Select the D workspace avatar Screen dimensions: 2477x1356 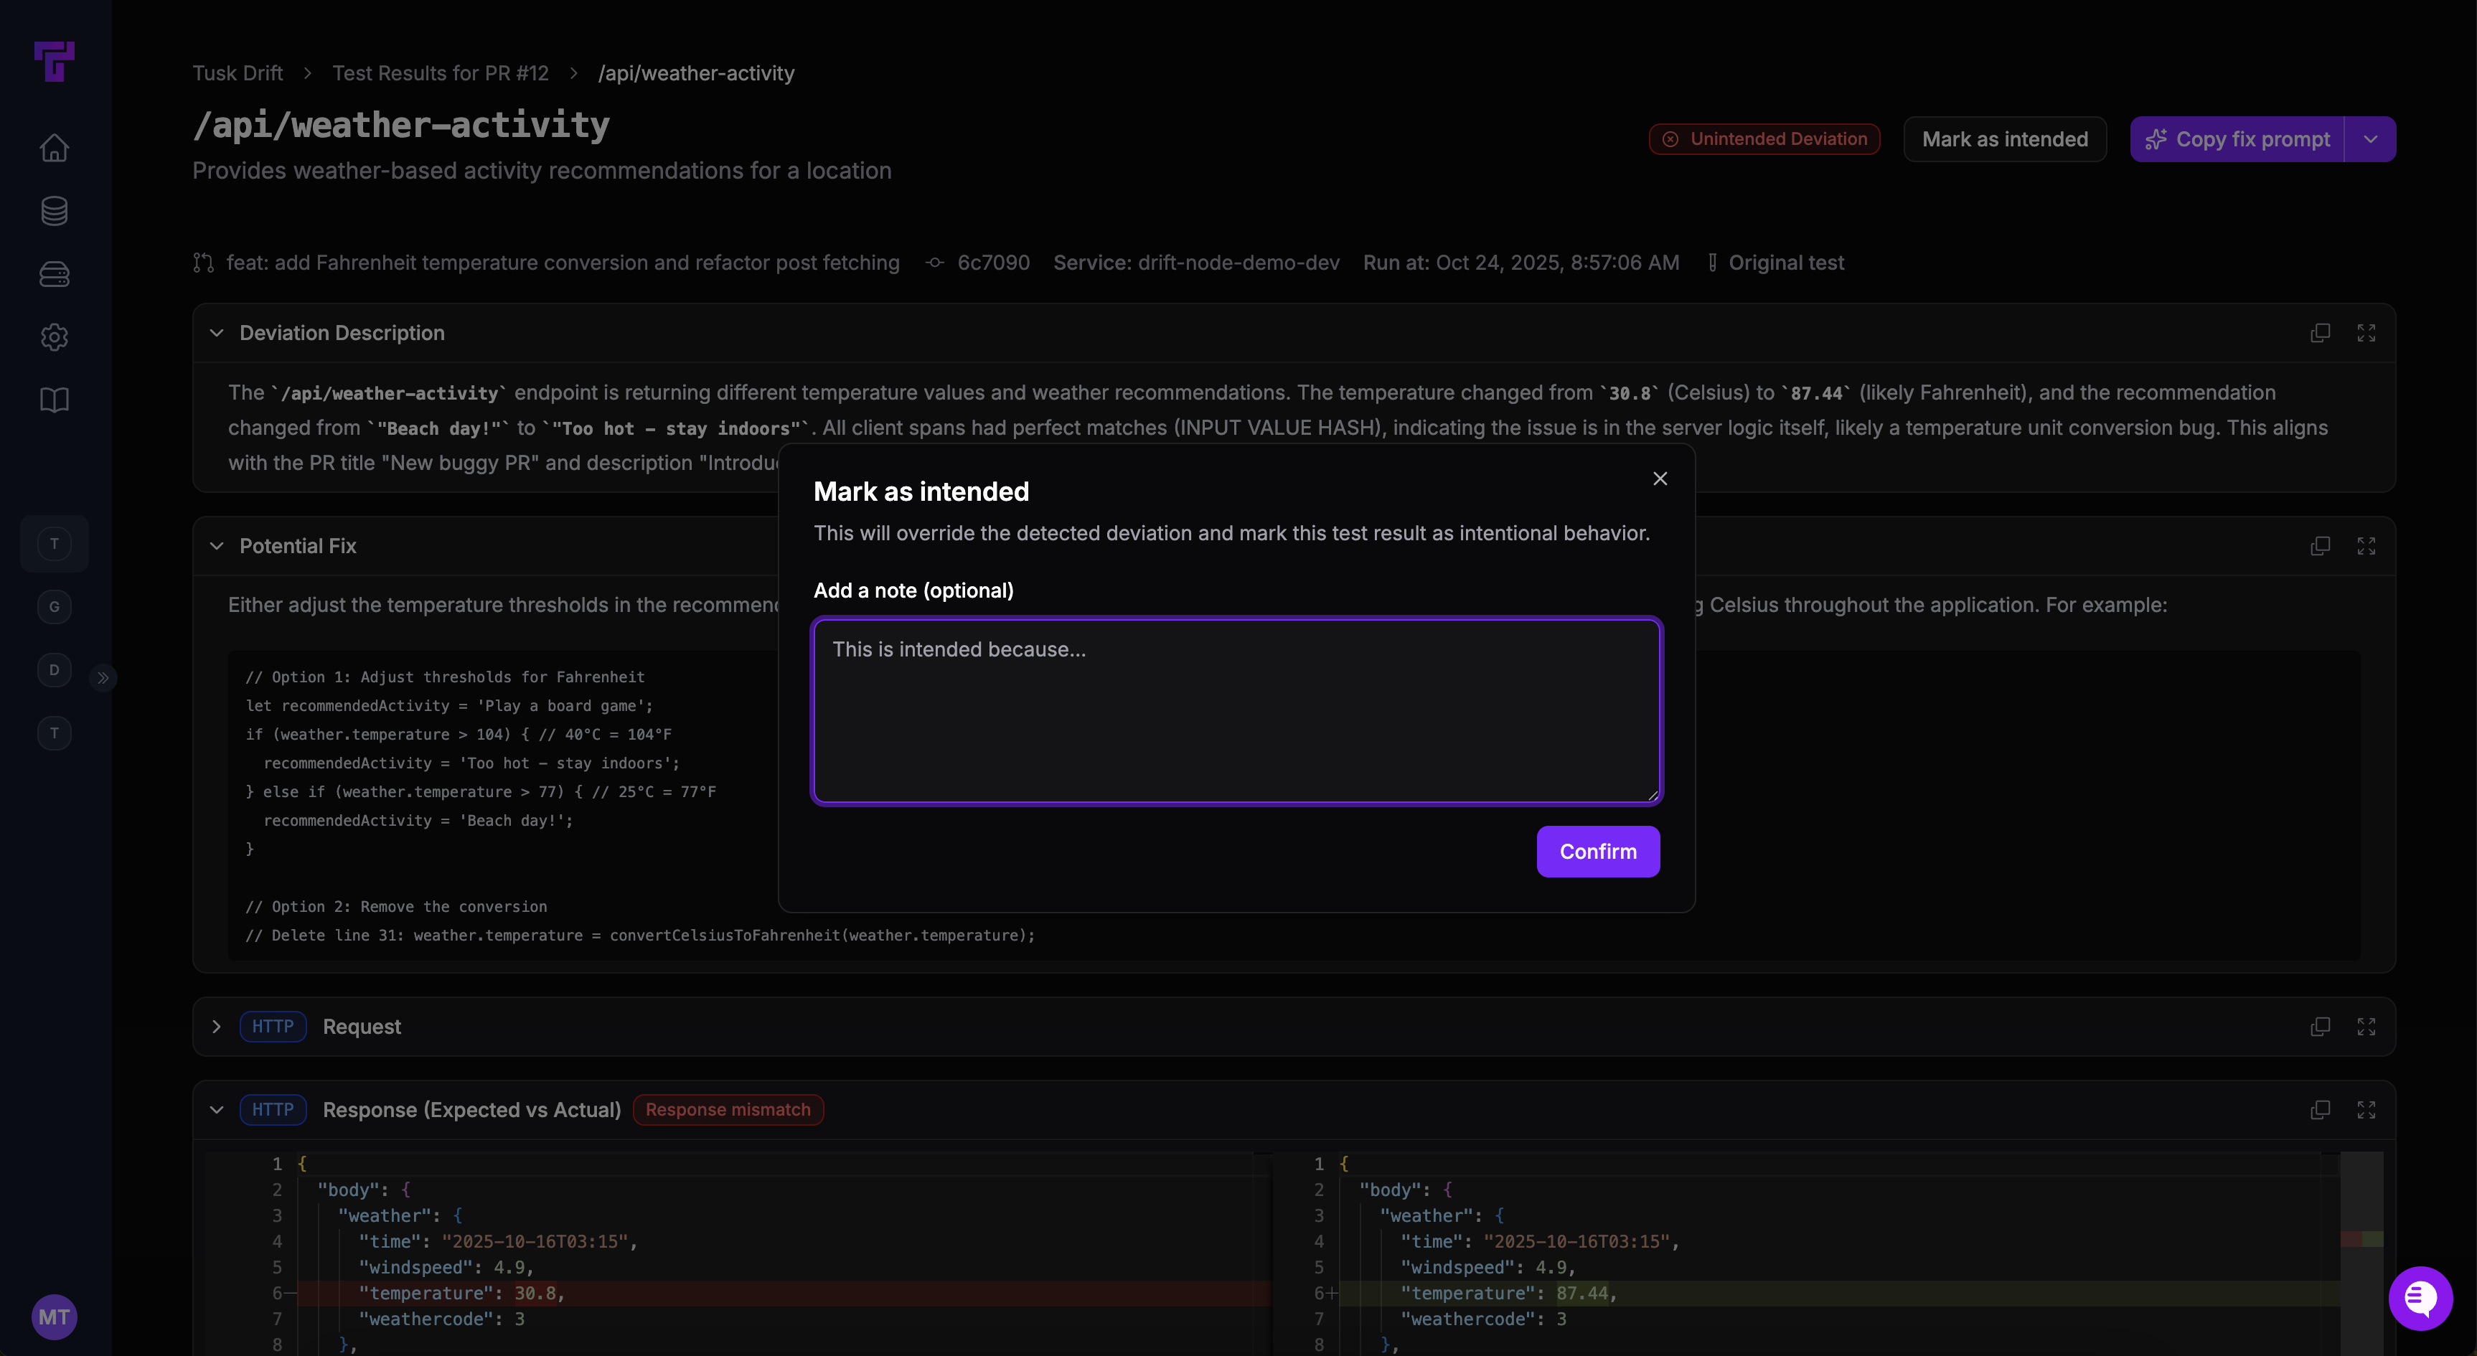(x=54, y=670)
